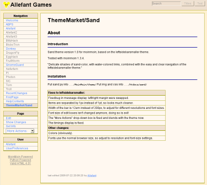Select the SIC navigation entry
The width and height of the screenshot is (207, 185).
pos(8,81)
